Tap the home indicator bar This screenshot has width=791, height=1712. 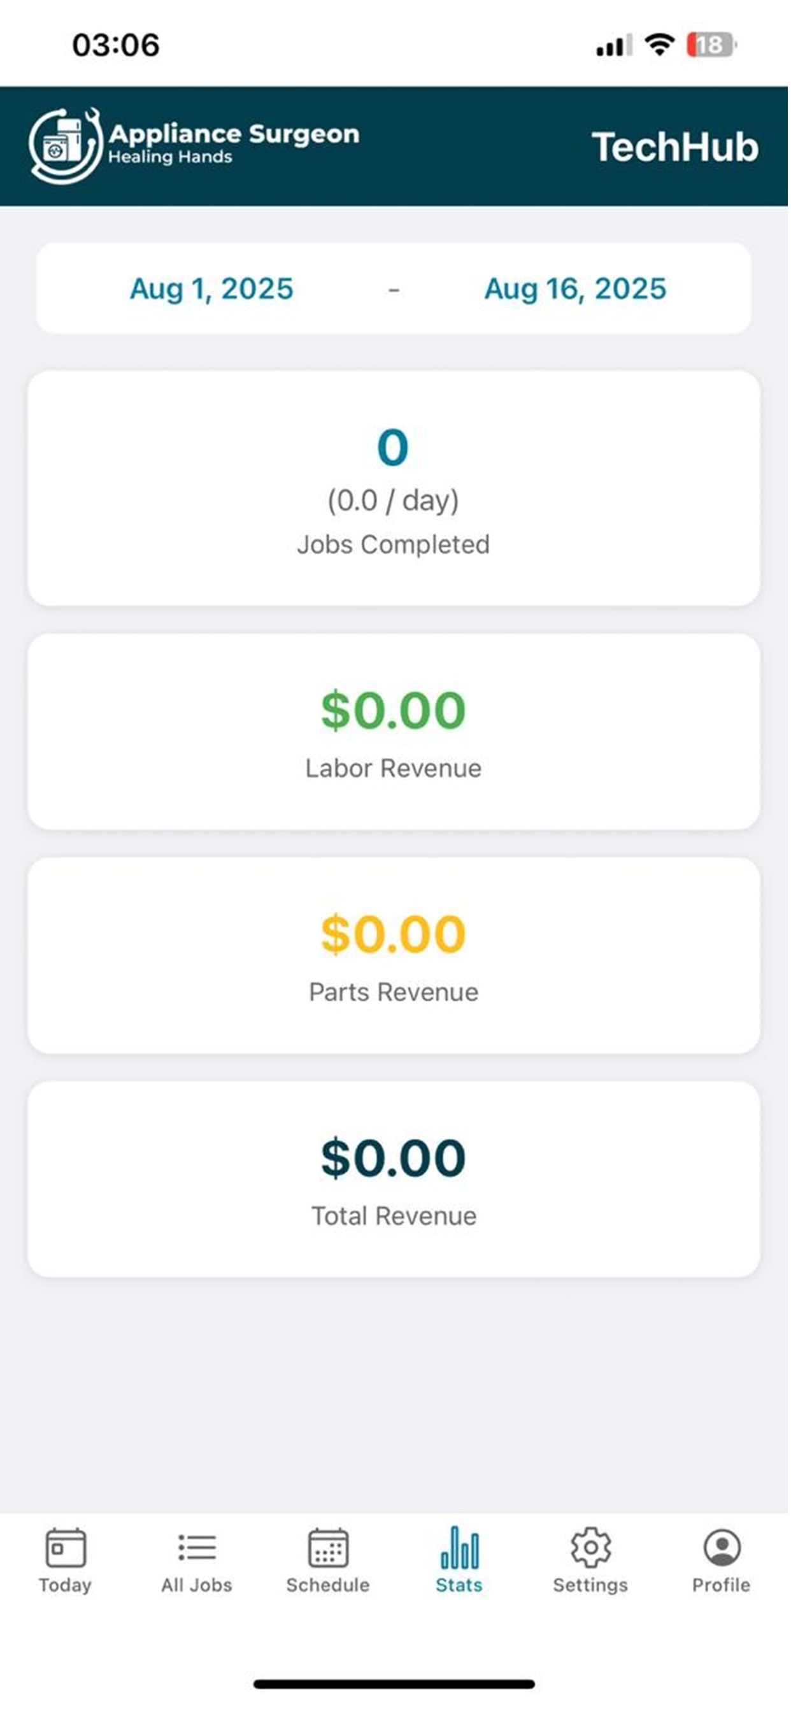click(394, 1683)
